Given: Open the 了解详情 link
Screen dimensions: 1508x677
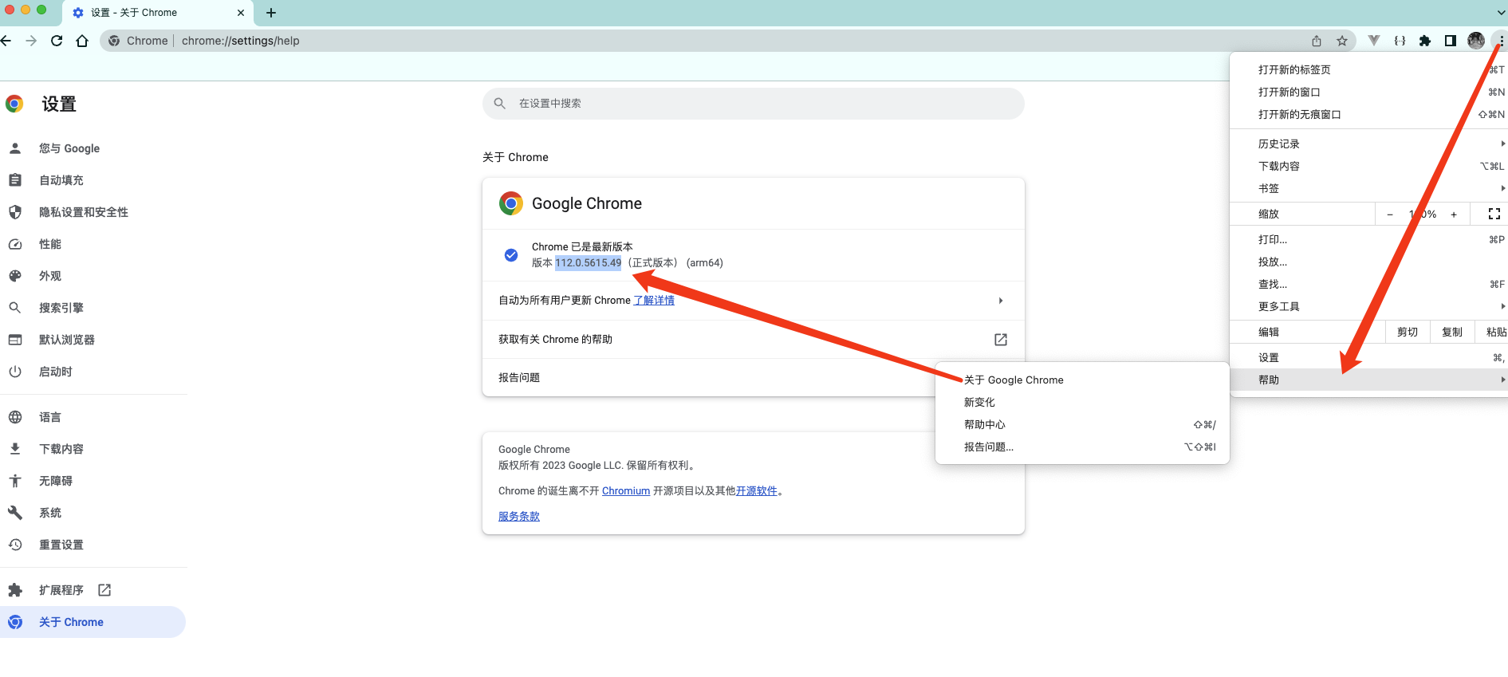Looking at the screenshot, I should pyautogui.click(x=654, y=301).
